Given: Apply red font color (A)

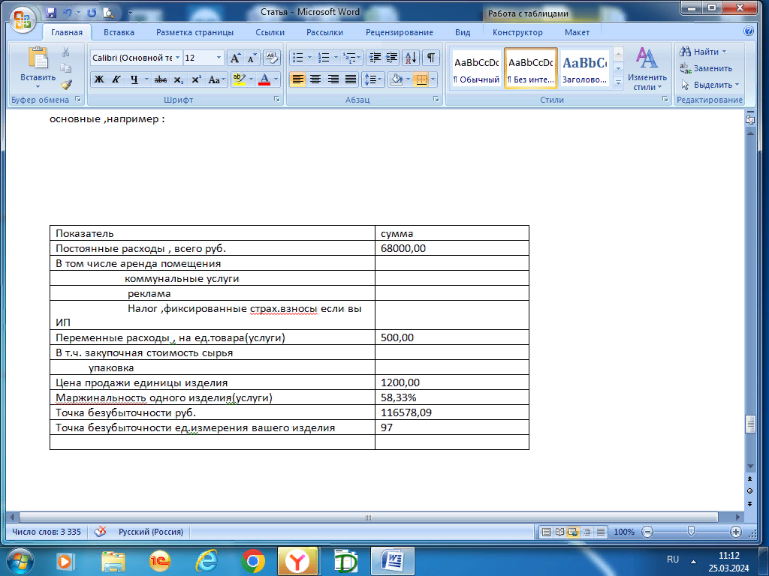Looking at the screenshot, I should pyautogui.click(x=264, y=79).
